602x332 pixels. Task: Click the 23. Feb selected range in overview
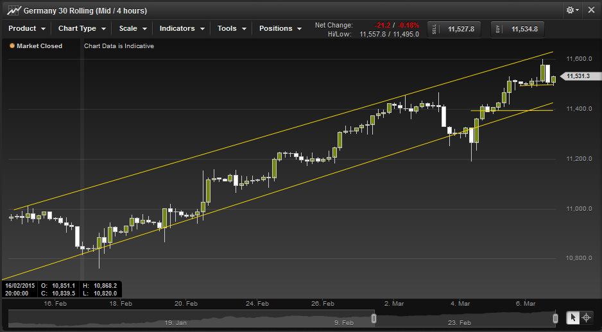[x=459, y=323]
